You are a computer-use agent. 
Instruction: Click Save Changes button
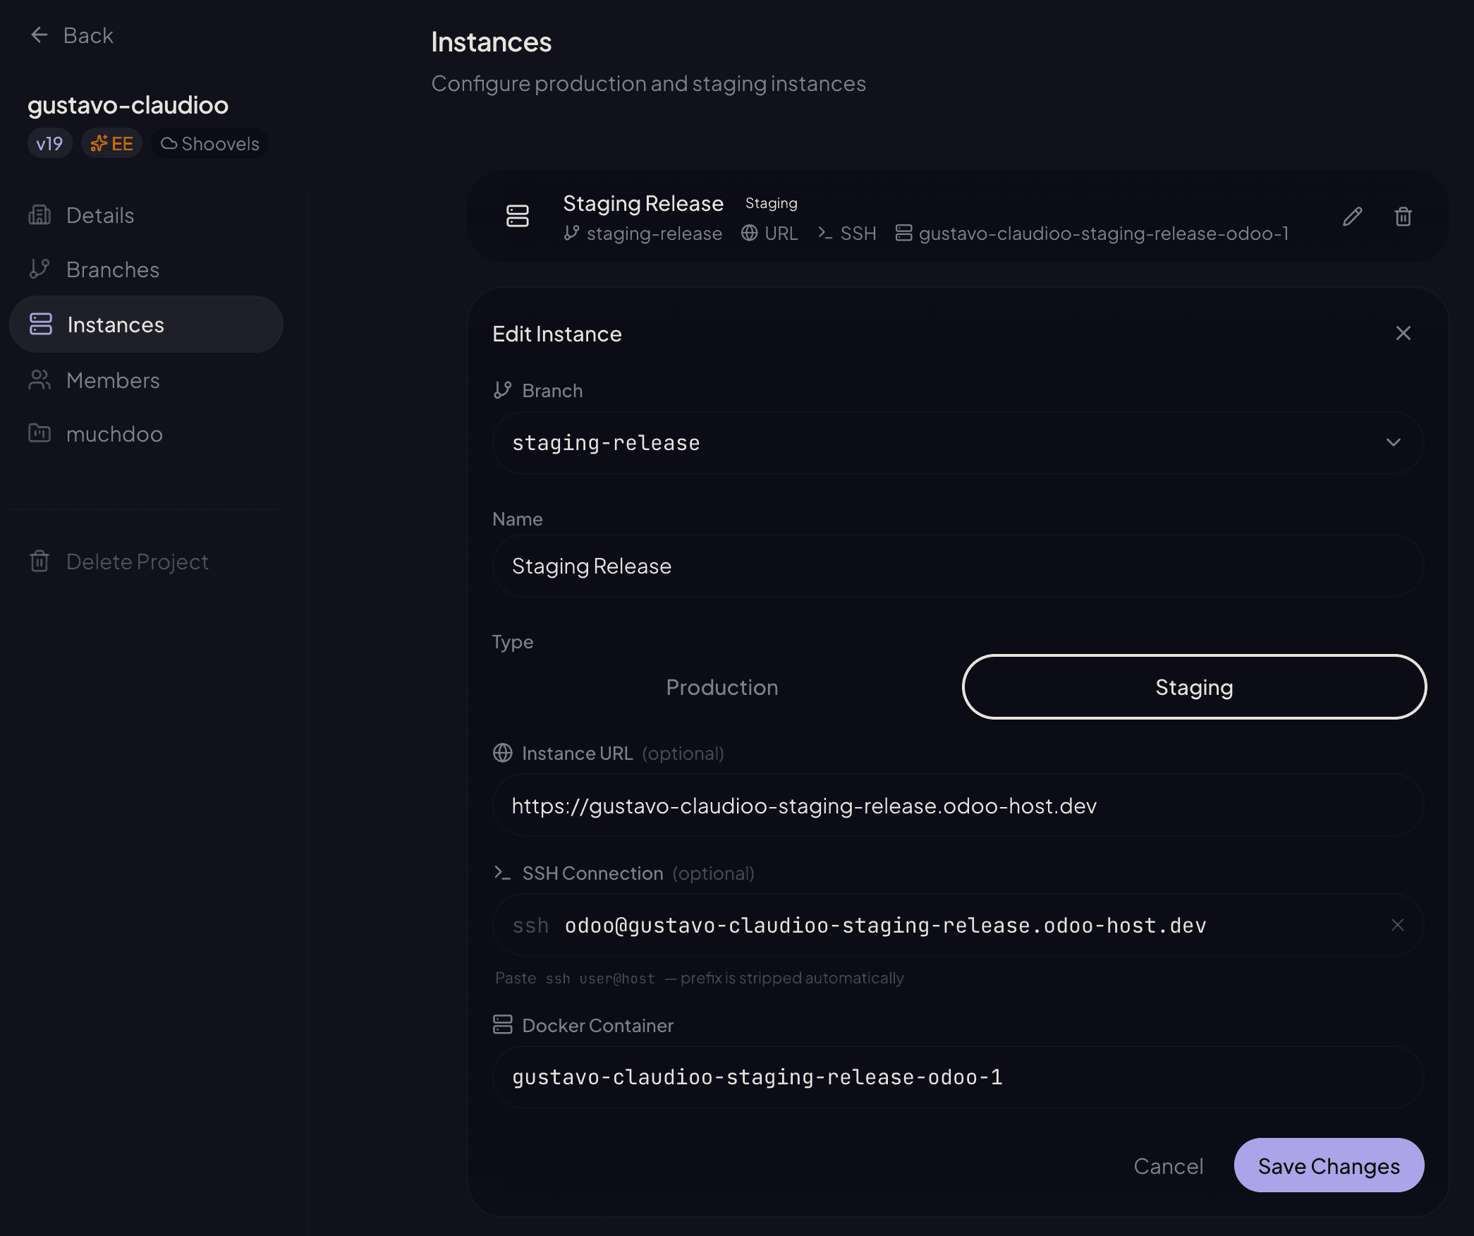(x=1329, y=1165)
